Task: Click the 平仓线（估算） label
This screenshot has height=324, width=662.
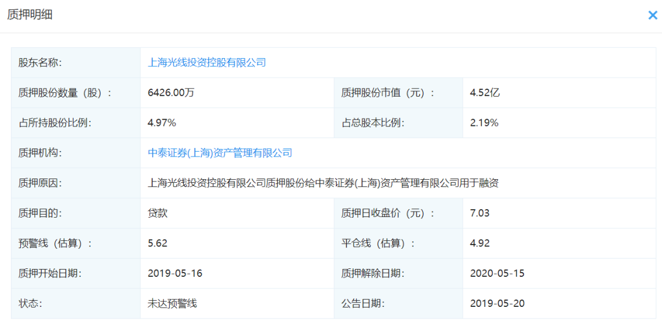Action: [x=378, y=243]
